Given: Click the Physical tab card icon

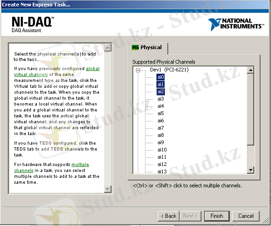Looking at the screenshot, I should pos(135,47).
